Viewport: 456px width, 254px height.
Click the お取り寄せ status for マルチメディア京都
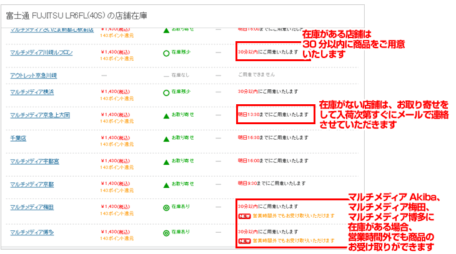point(182,184)
